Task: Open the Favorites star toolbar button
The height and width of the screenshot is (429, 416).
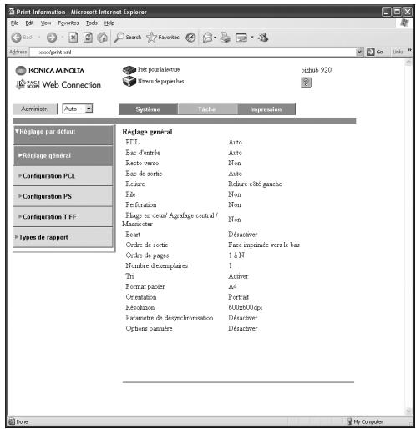Action: (x=163, y=37)
